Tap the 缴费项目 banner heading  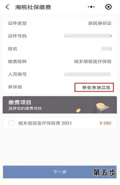pyautogui.click(x=20, y=102)
